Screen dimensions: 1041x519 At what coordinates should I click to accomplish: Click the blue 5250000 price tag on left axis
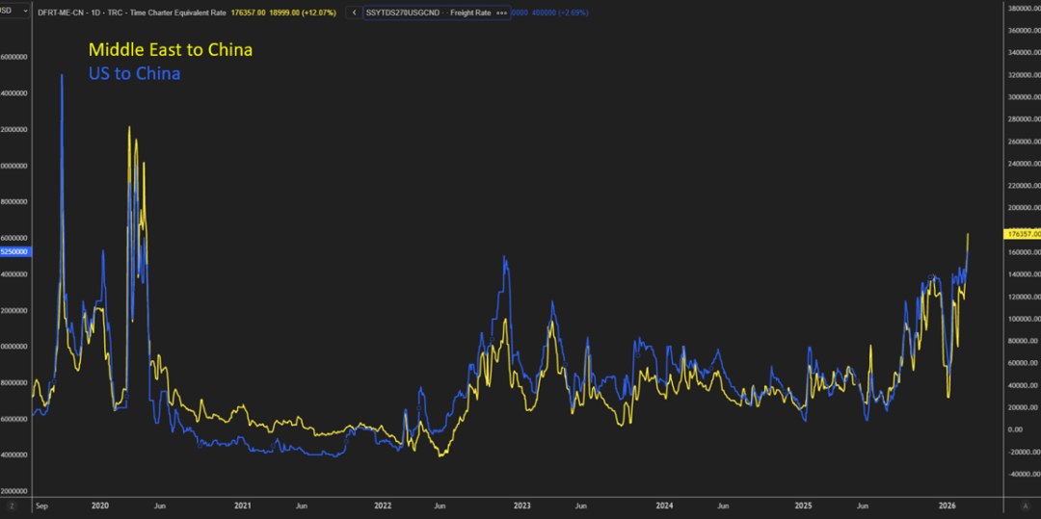tap(15, 251)
